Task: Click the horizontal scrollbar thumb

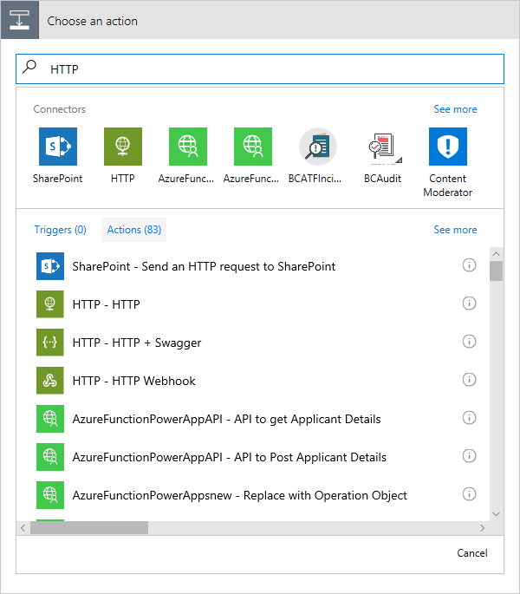Action: pos(89,528)
